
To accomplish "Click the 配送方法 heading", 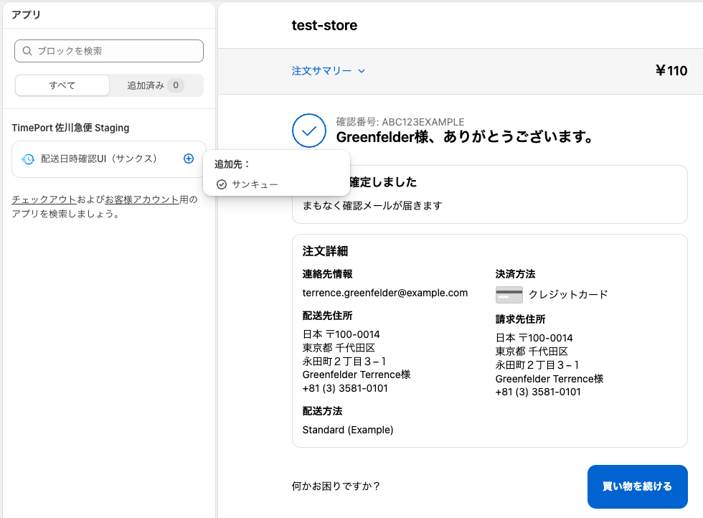I will point(322,411).
